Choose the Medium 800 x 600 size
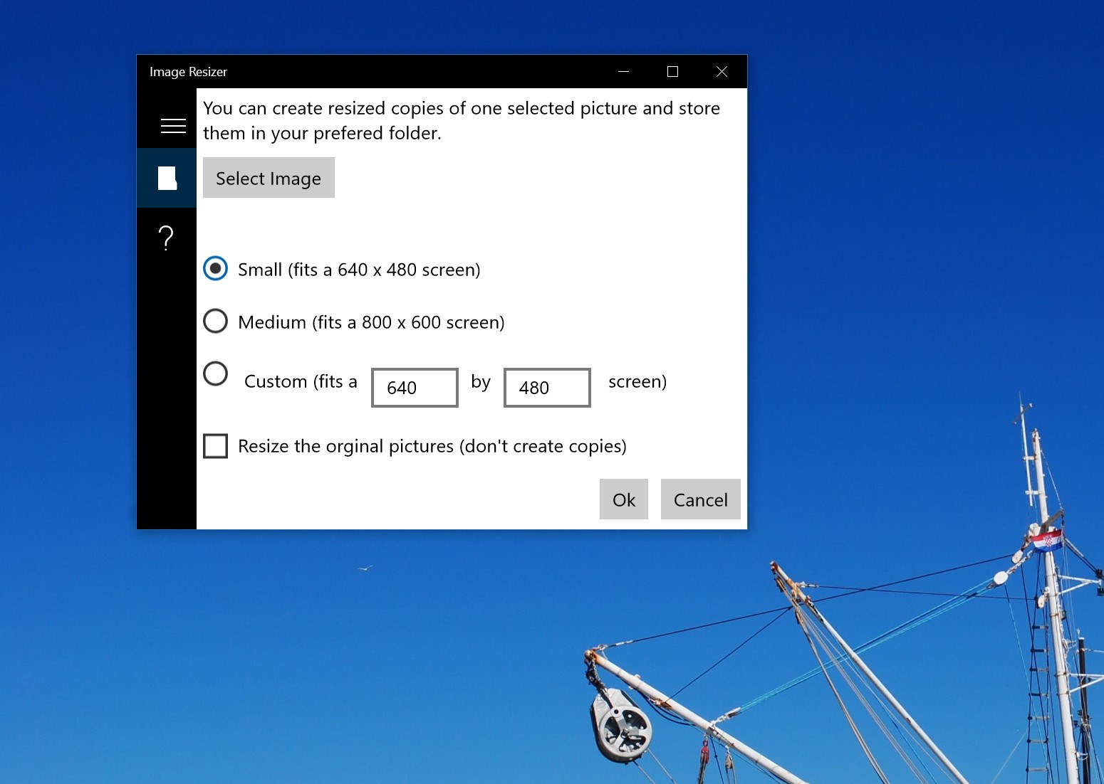The width and height of the screenshot is (1104, 784). tap(215, 322)
